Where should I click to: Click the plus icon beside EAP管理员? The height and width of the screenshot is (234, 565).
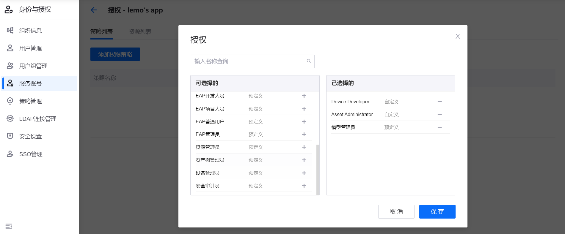pyautogui.click(x=304, y=135)
